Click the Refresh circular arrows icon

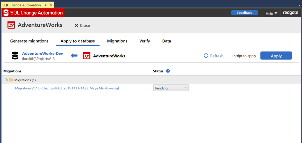[206, 56]
